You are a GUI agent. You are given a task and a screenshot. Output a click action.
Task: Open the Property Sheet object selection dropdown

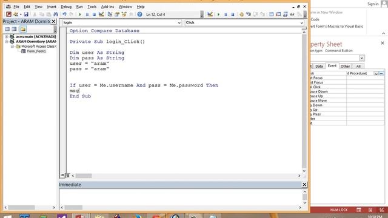(362, 58)
